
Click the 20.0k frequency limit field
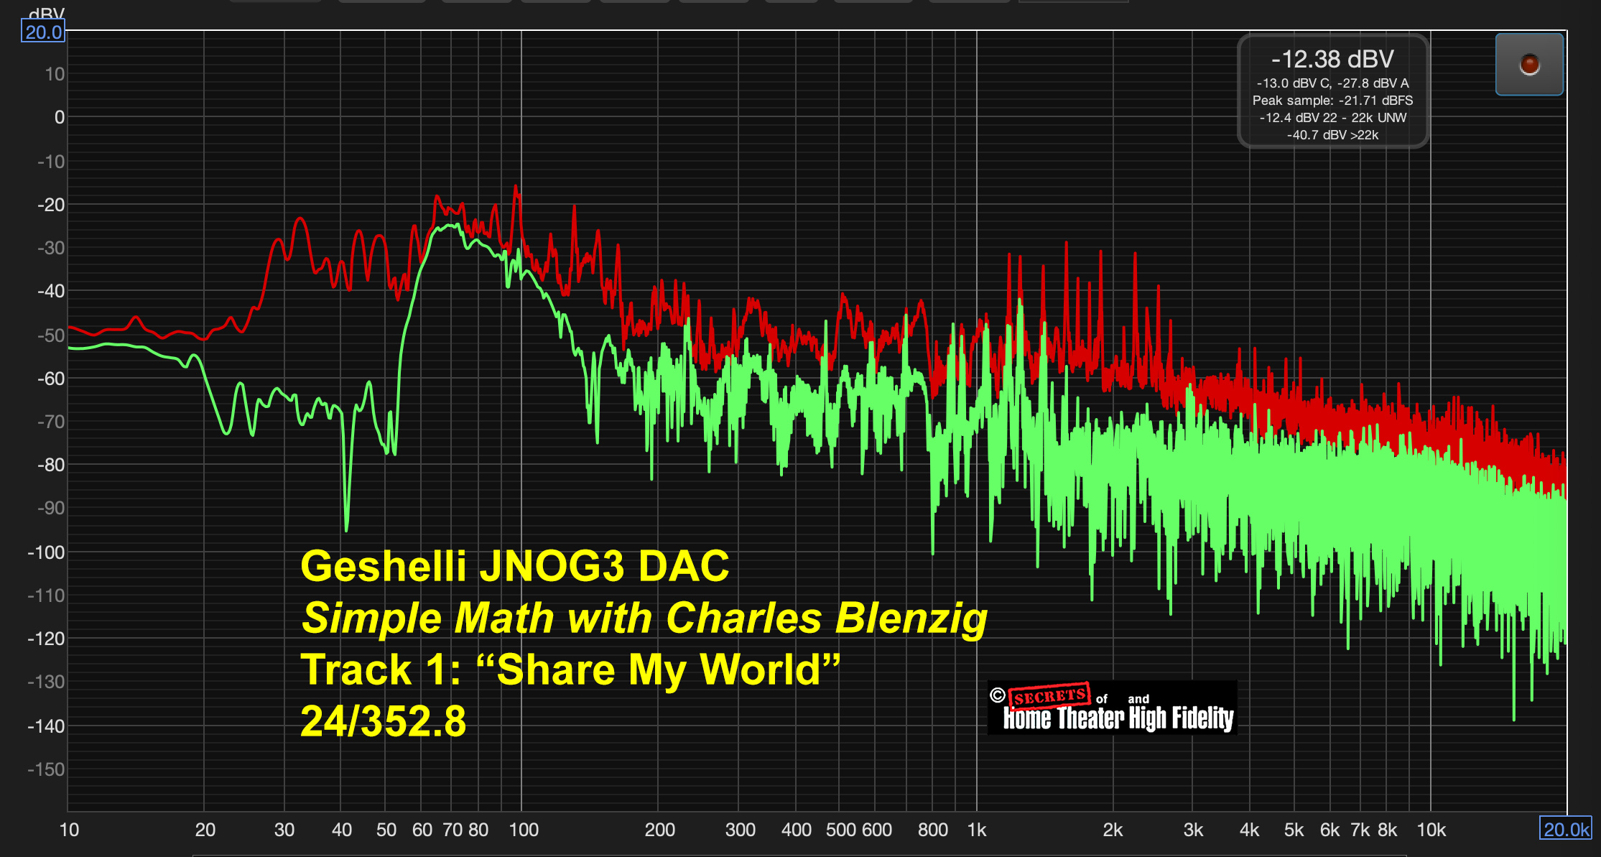point(1566,829)
